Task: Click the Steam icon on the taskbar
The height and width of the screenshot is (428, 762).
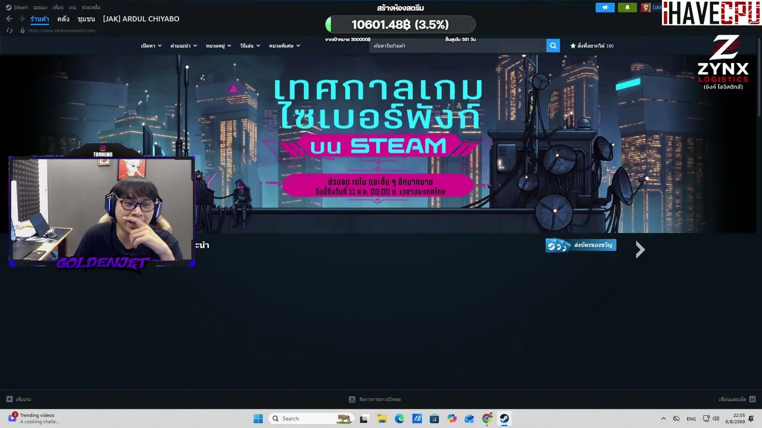Action: click(x=504, y=418)
